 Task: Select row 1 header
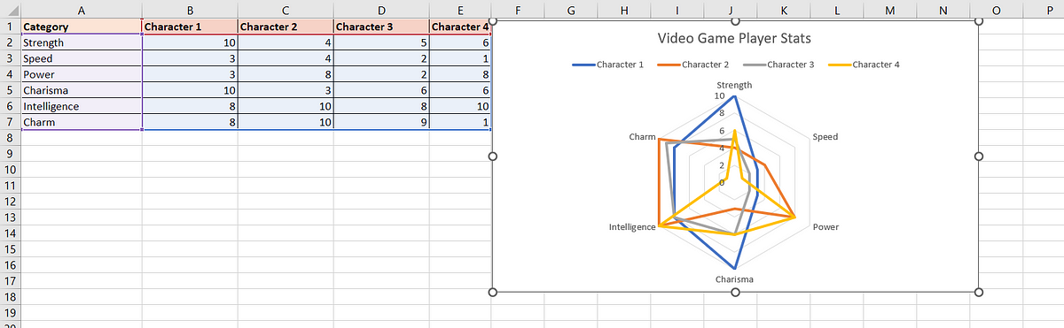coord(10,27)
